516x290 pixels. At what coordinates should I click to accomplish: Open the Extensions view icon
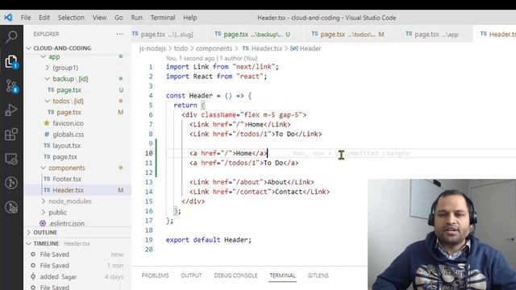pyautogui.click(x=11, y=135)
